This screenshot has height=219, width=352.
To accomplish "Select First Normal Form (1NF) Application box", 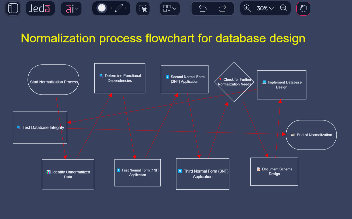I will (138, 173).
